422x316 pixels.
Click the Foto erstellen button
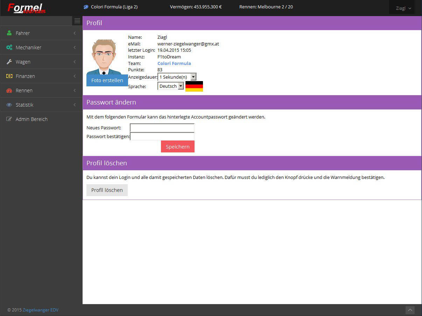pos(107,80)
